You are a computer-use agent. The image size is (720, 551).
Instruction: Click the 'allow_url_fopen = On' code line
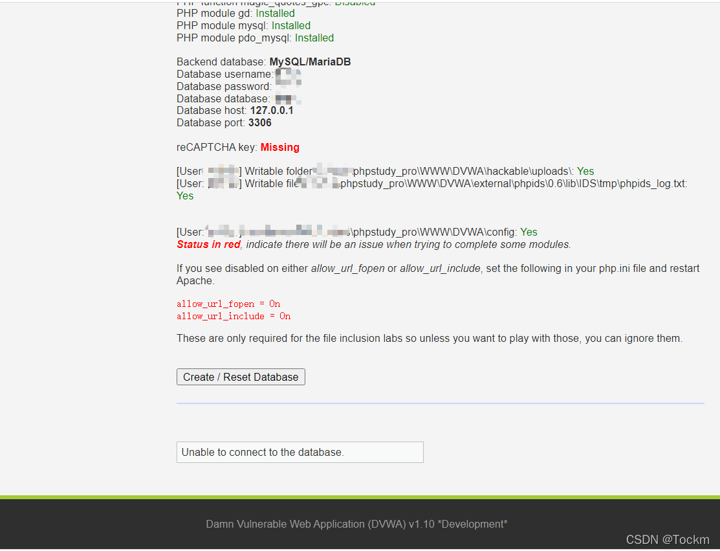click(228, 304)
